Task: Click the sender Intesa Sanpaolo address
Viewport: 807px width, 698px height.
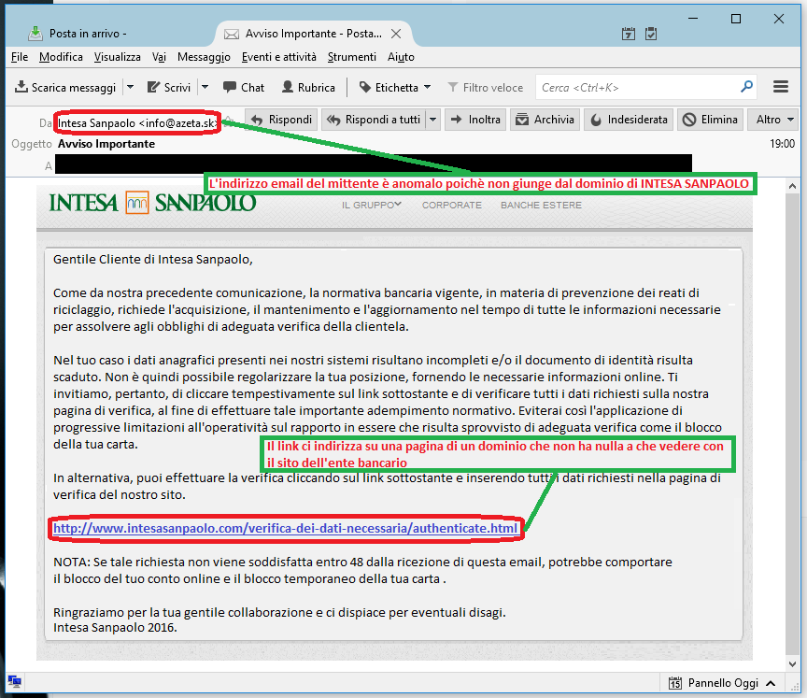Action: 137,123
